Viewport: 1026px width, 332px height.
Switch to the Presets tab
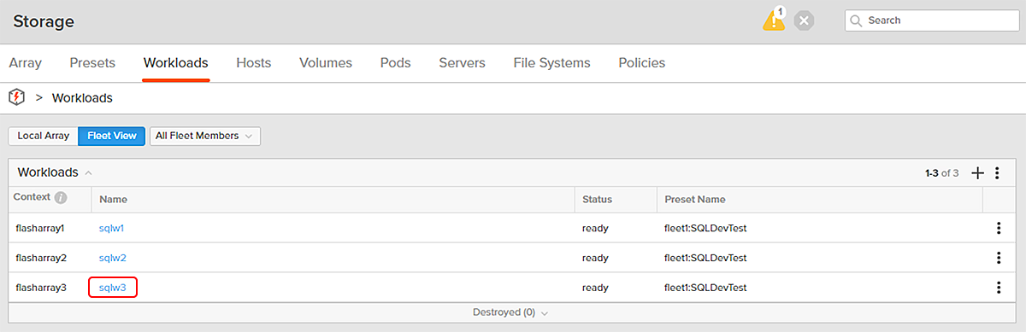pos(92,62)
